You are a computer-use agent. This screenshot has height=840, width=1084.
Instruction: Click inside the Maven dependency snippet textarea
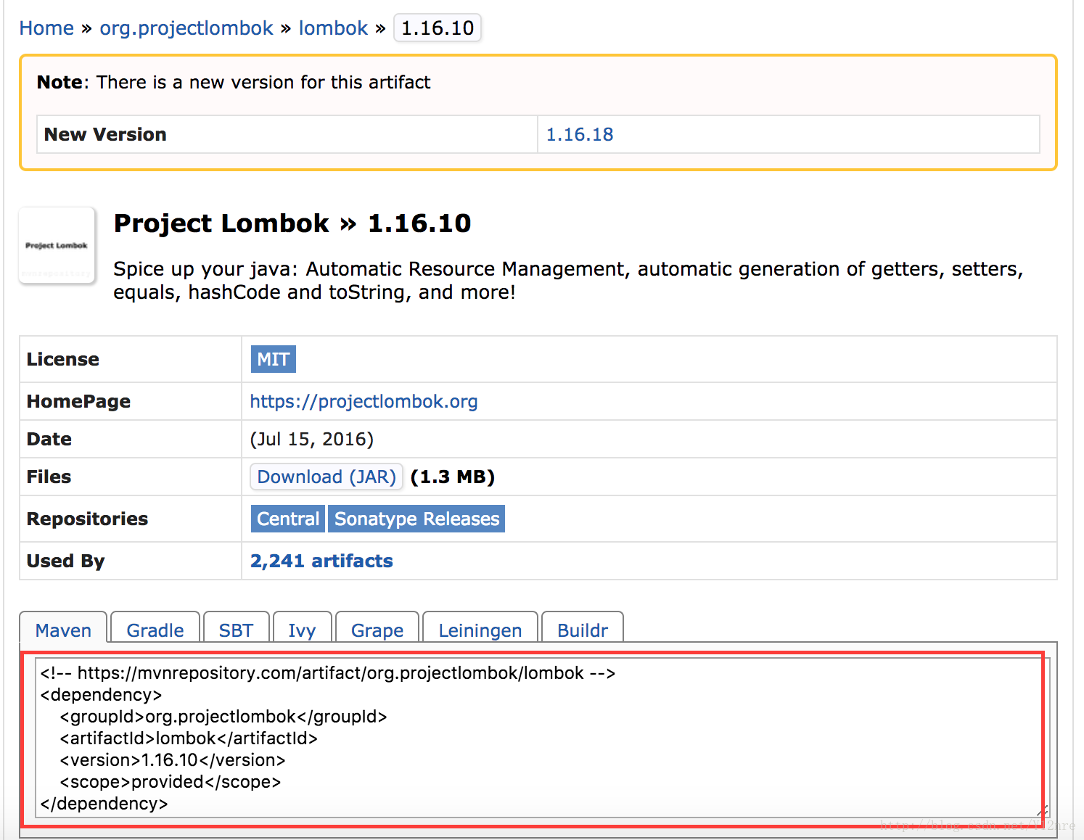[541, 738]
